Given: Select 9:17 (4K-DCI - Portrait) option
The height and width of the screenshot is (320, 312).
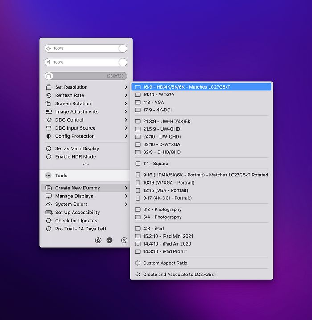Looking at the screenshot, I should 201,198.
